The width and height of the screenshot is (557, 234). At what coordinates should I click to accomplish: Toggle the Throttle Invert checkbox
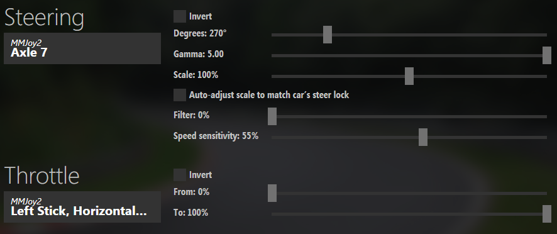179,175
